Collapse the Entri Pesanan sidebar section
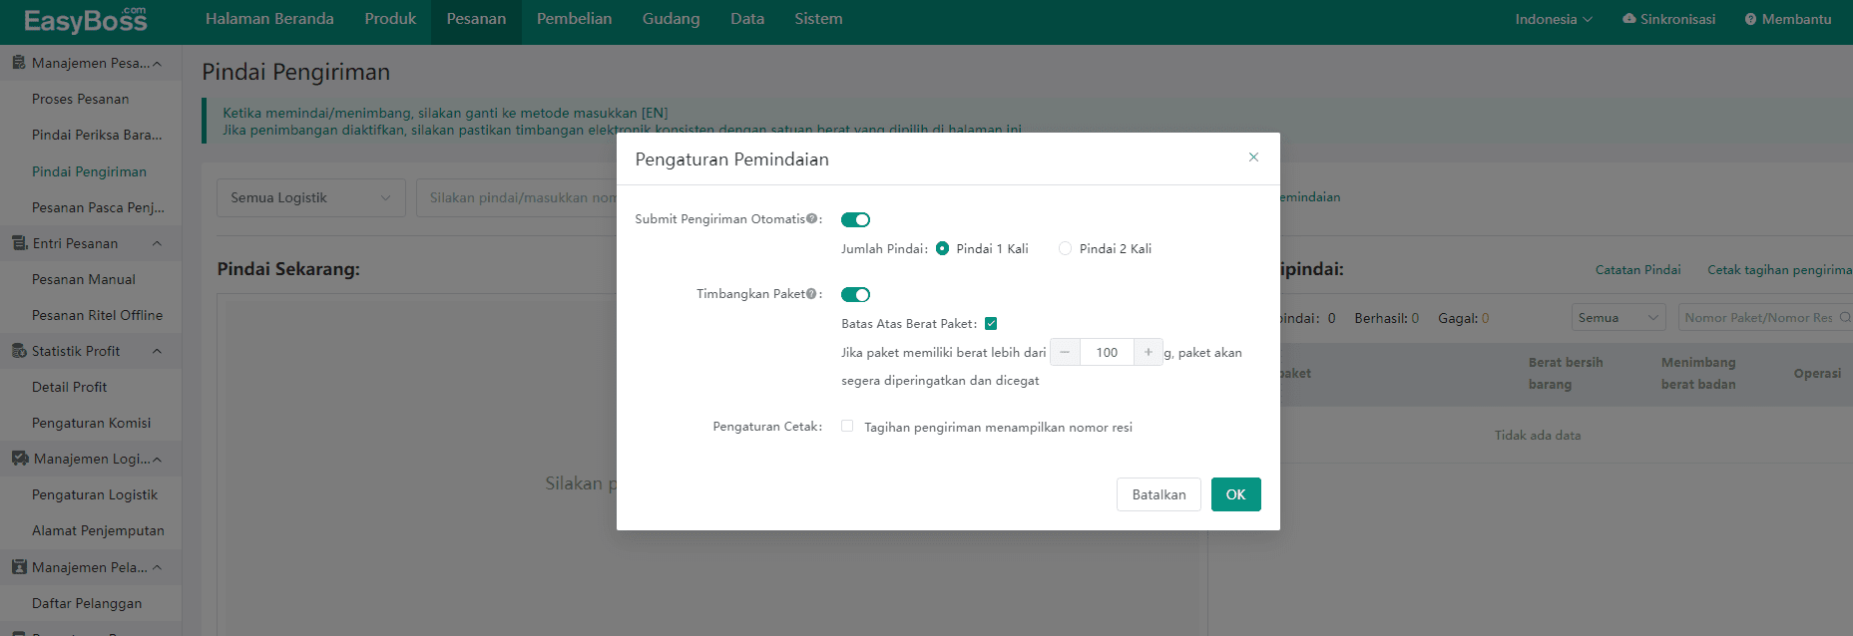This screenshot has width=1853, height=636. [157, 243]
